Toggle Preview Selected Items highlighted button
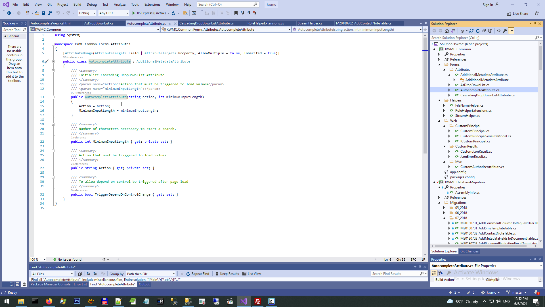 click(x=511, y=31)
